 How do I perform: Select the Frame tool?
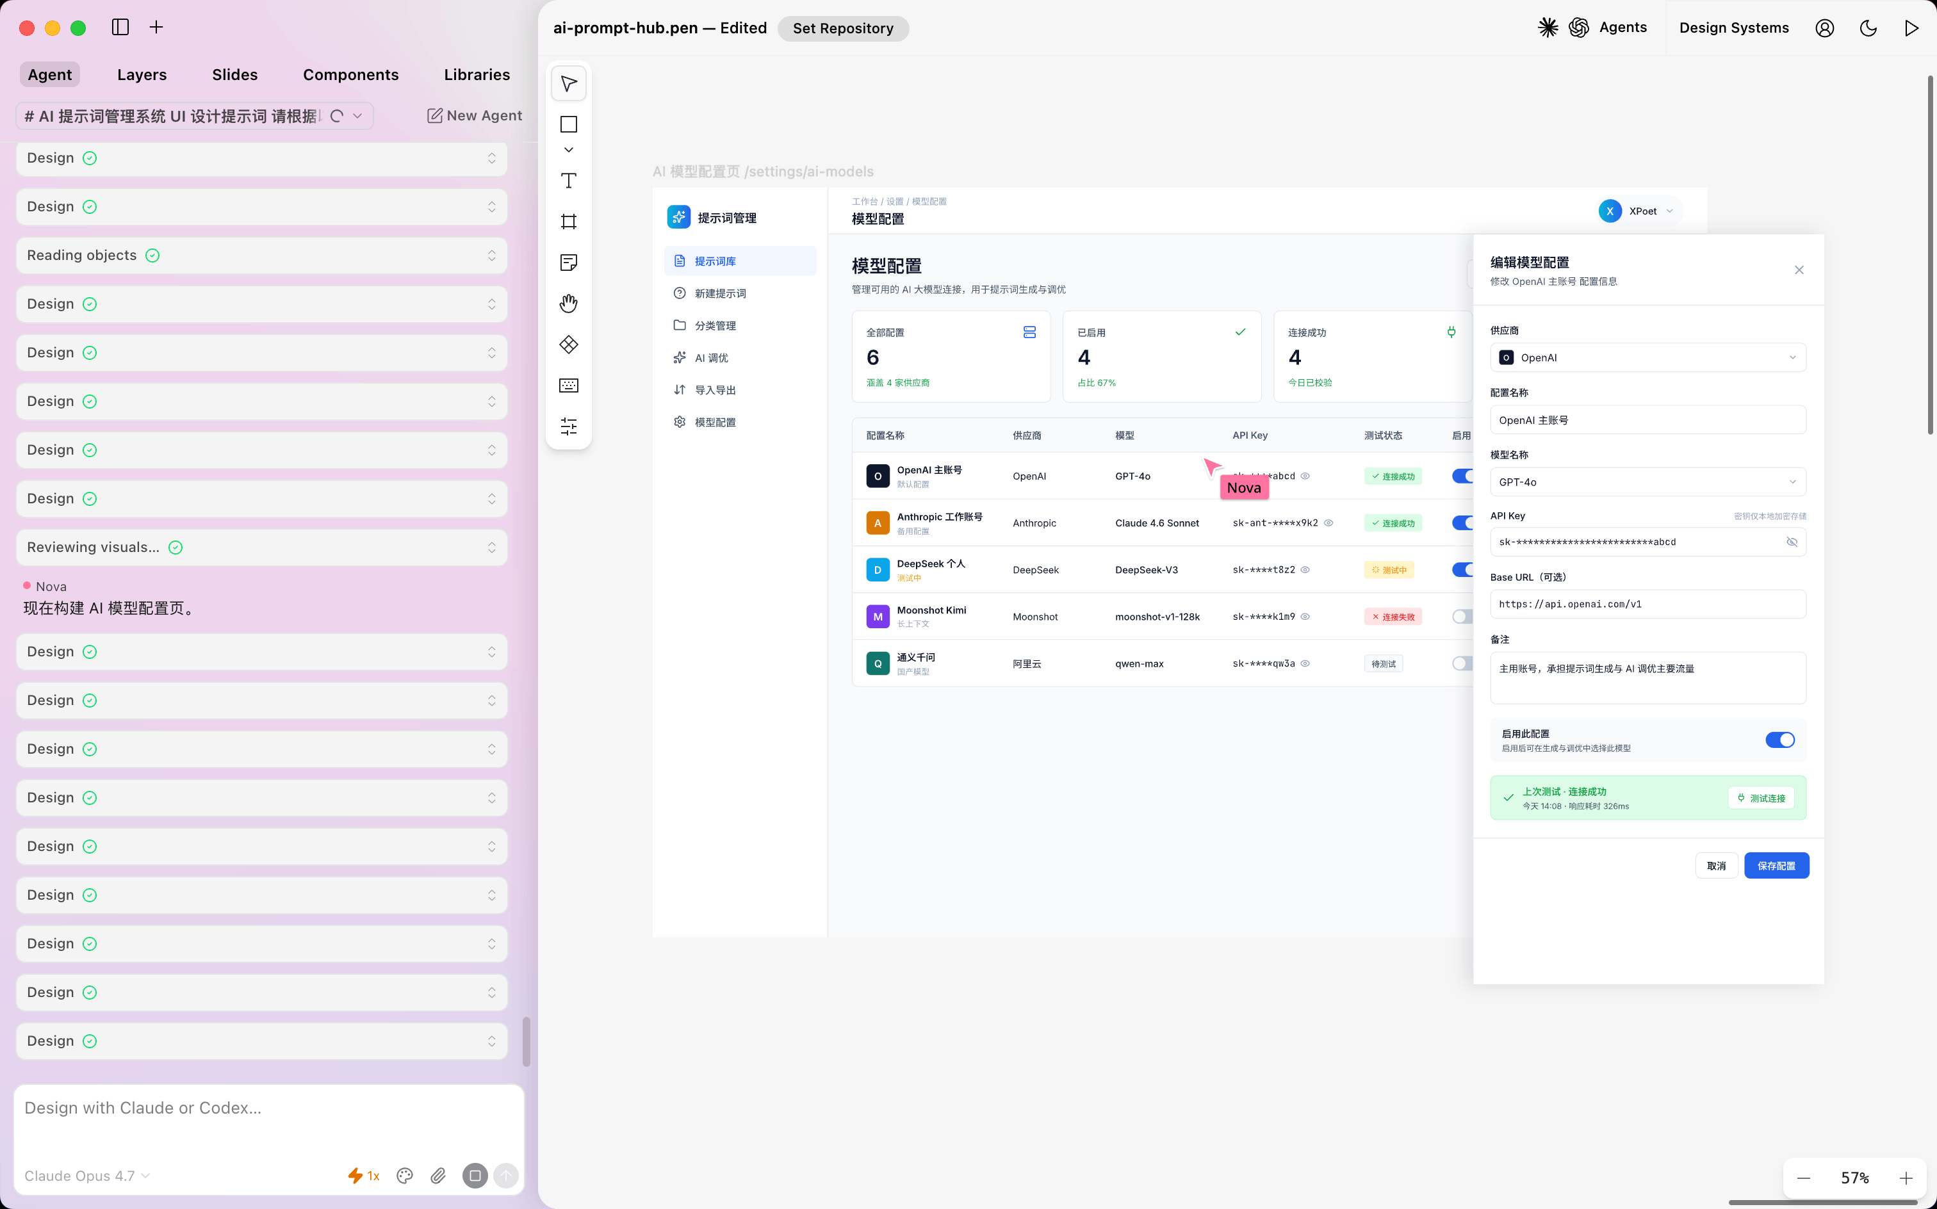tap(569, 222)
